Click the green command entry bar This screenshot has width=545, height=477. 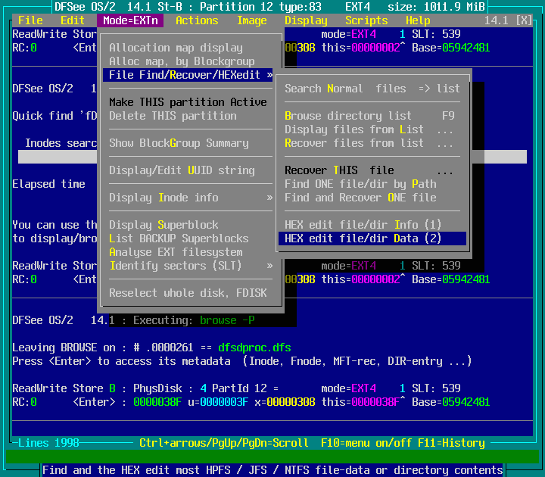click(x=272, y=457)
